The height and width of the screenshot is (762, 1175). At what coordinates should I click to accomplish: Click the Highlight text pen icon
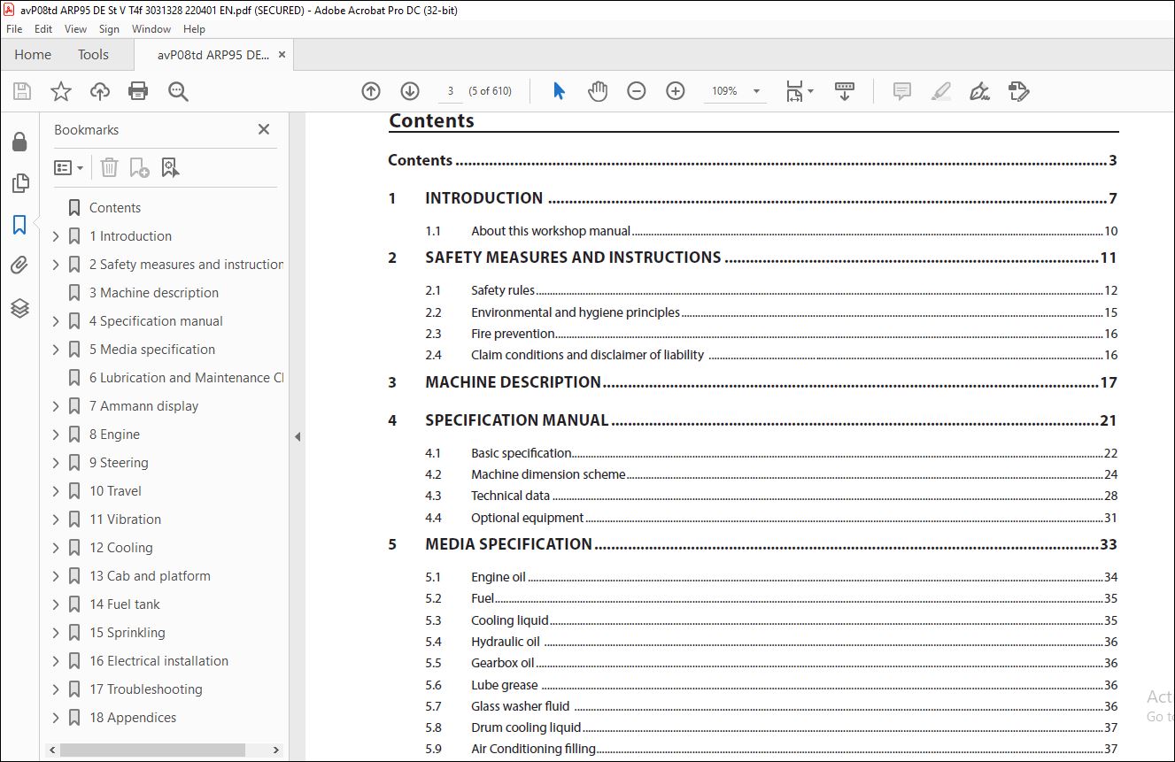tap(941, 91)
